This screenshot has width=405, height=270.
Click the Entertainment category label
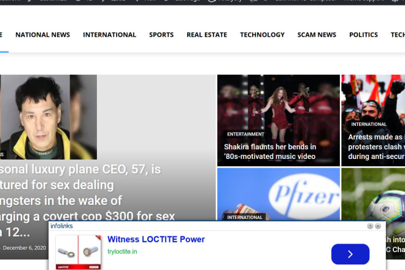pyautogui.click(x=245, y=134)
